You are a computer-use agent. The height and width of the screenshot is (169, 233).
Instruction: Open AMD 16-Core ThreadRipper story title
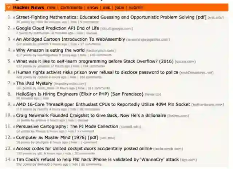click(103, 104)
